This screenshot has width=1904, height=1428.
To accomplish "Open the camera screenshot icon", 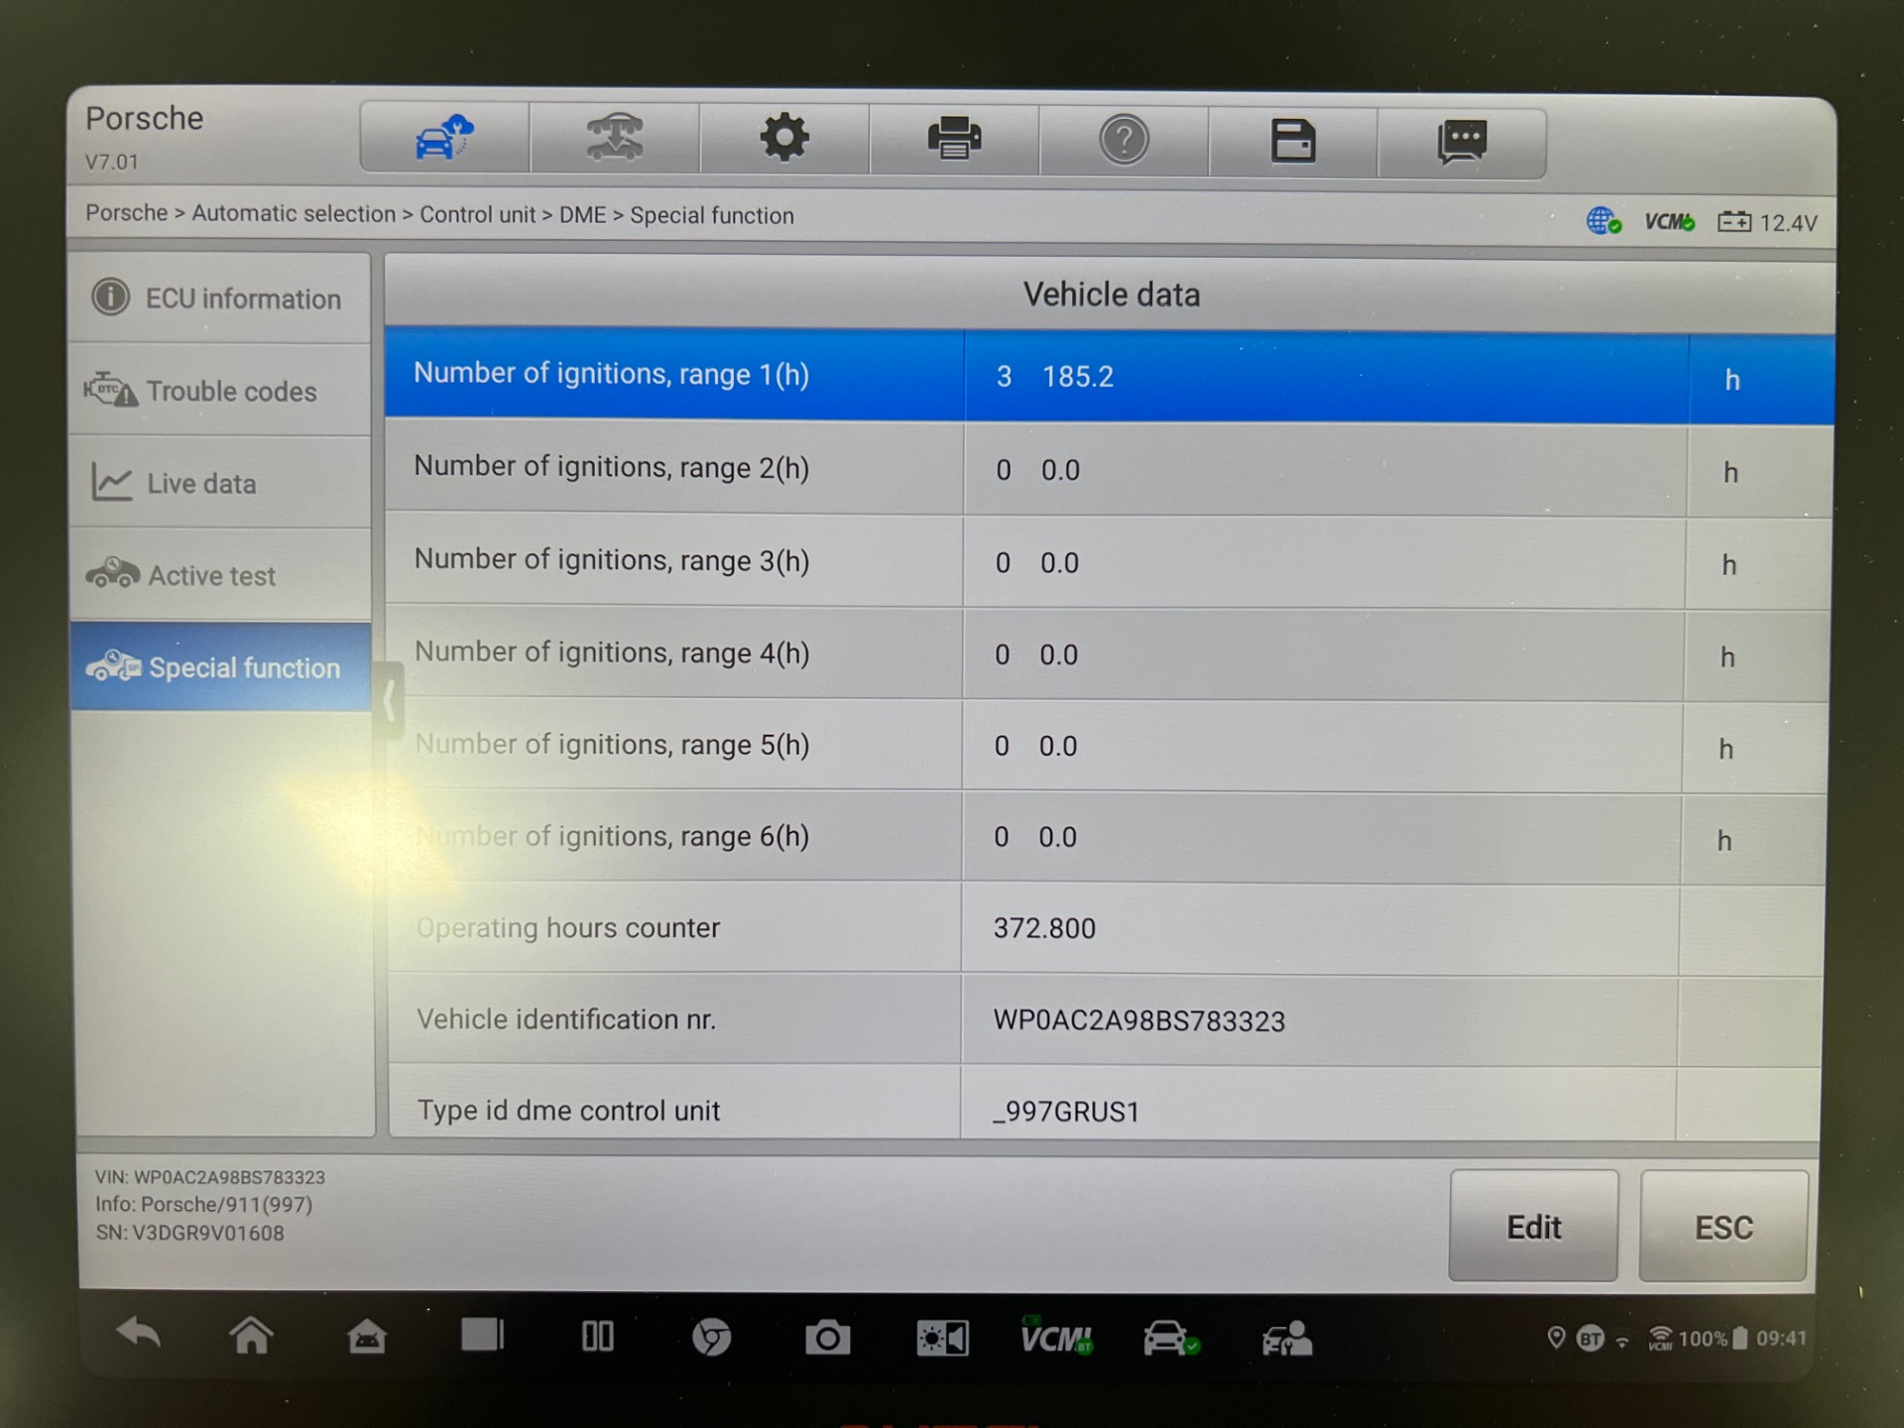I will click(x=827, y=1339).
